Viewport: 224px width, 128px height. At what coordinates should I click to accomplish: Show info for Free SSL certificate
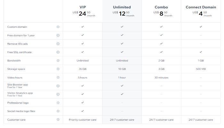[58, 52]
